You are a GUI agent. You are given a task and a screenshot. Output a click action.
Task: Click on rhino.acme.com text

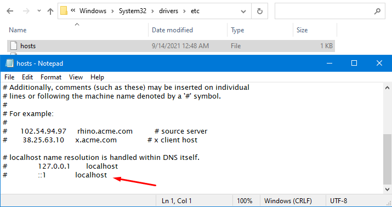tap(105, 131)
